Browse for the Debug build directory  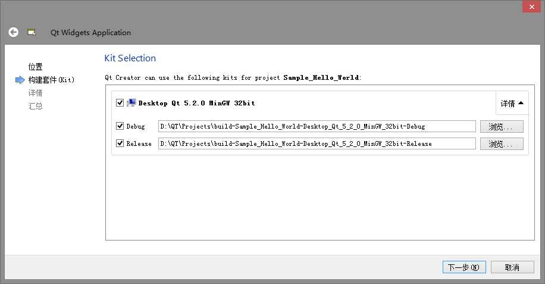(502, 127)
